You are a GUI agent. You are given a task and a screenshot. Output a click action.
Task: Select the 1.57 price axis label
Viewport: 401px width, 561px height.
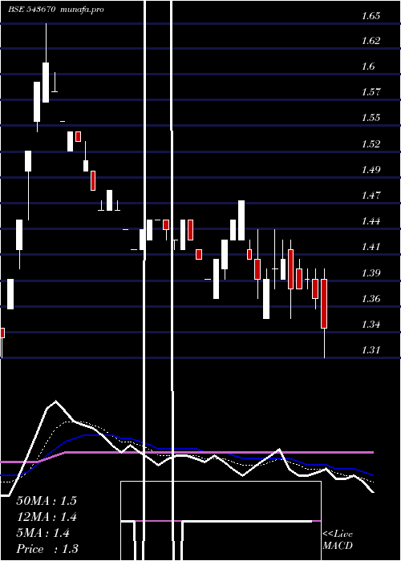point(371,92)
